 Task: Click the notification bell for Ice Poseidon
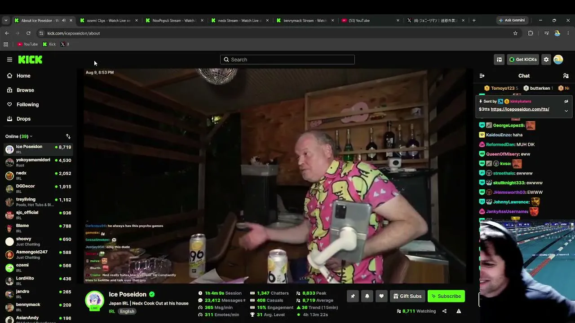coord(367,296)
